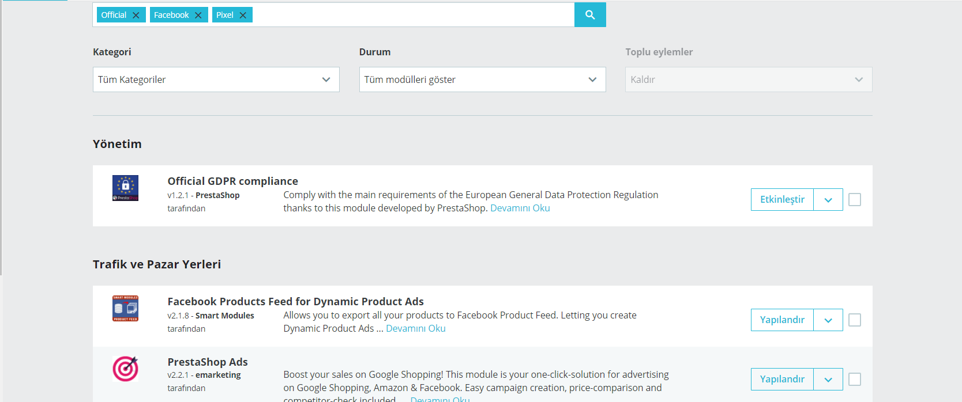Viewport: 962px width, 402px height.
Task: Click the Facebook tag label text
Action: tap(171, 15)
